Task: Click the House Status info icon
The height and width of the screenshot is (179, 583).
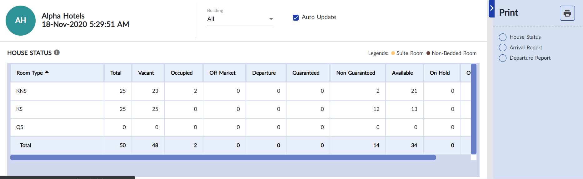Action: click(x=57, y=52)
